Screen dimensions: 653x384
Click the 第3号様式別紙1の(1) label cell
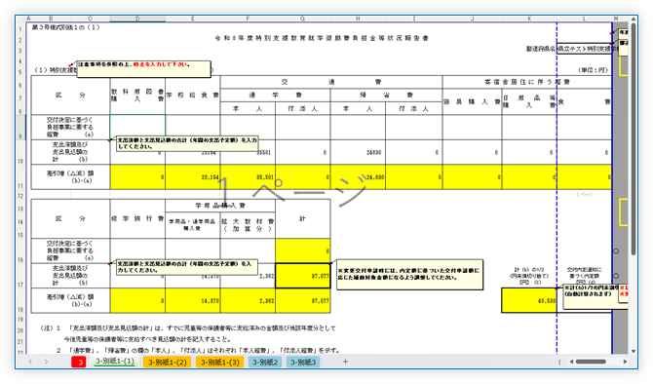coord(66,27)
